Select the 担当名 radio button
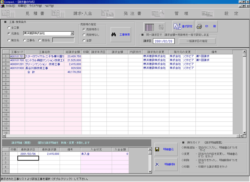The image size is (250, 182). coord(40,40)
